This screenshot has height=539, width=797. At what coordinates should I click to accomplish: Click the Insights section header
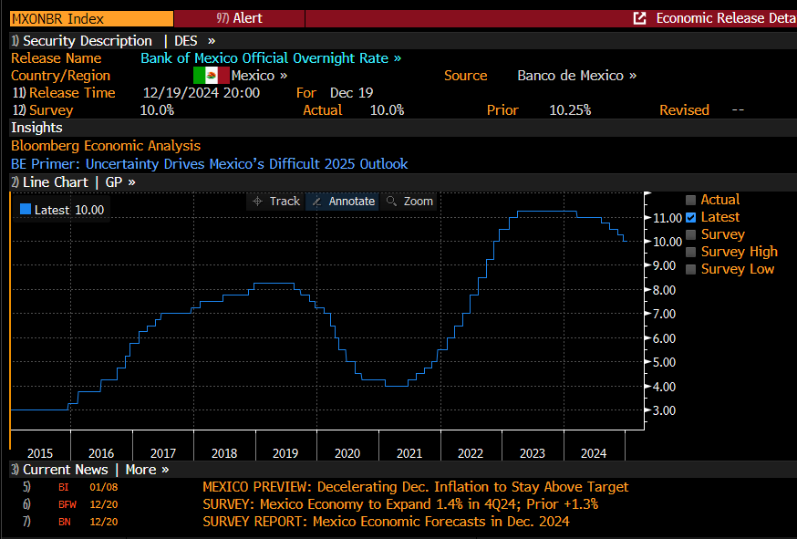pyautogui.click(x=36, y=128)
